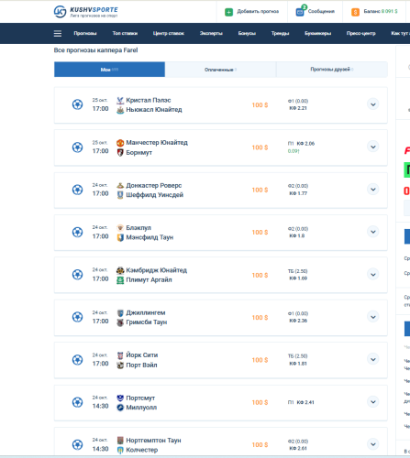This screenshot has height=458, width=410.
Task: Open Эксперты in navigation bar
Action: (x=211, y=33)
